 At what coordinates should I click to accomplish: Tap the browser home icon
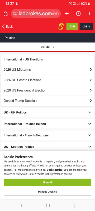click(6, 14)
